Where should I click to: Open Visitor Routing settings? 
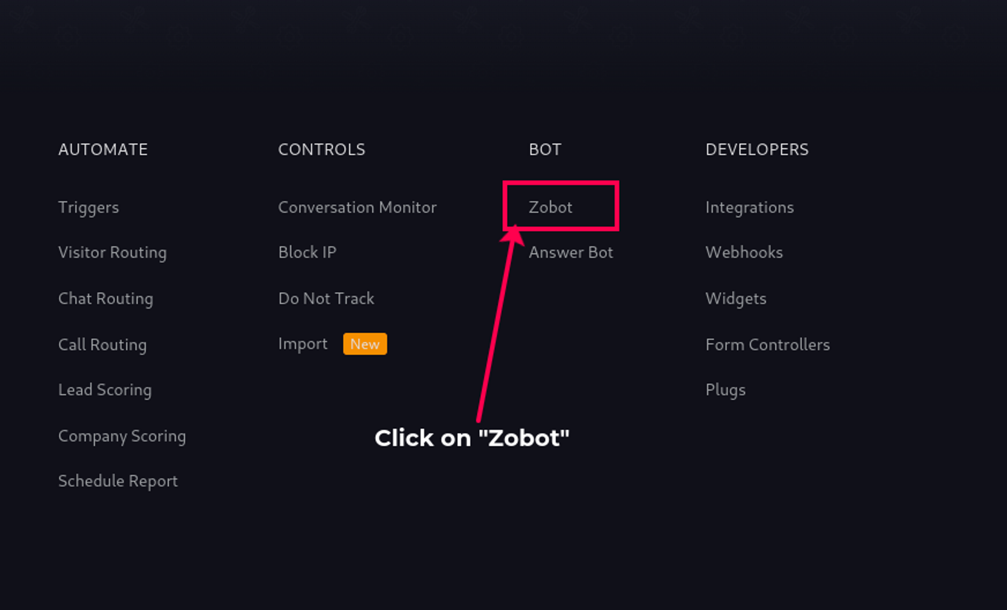click(112, 253)
